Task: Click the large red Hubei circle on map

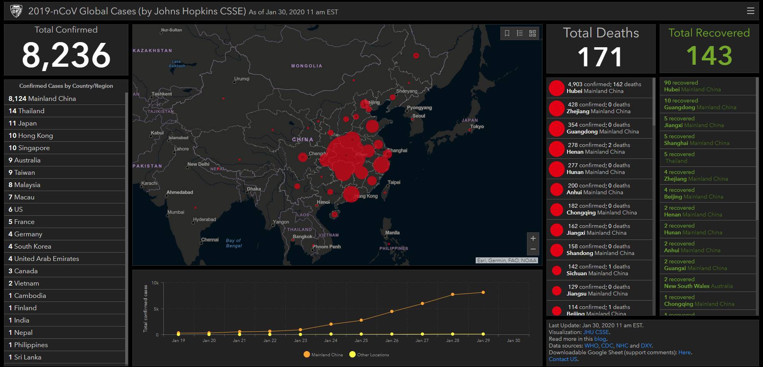Action: (345, 155)
